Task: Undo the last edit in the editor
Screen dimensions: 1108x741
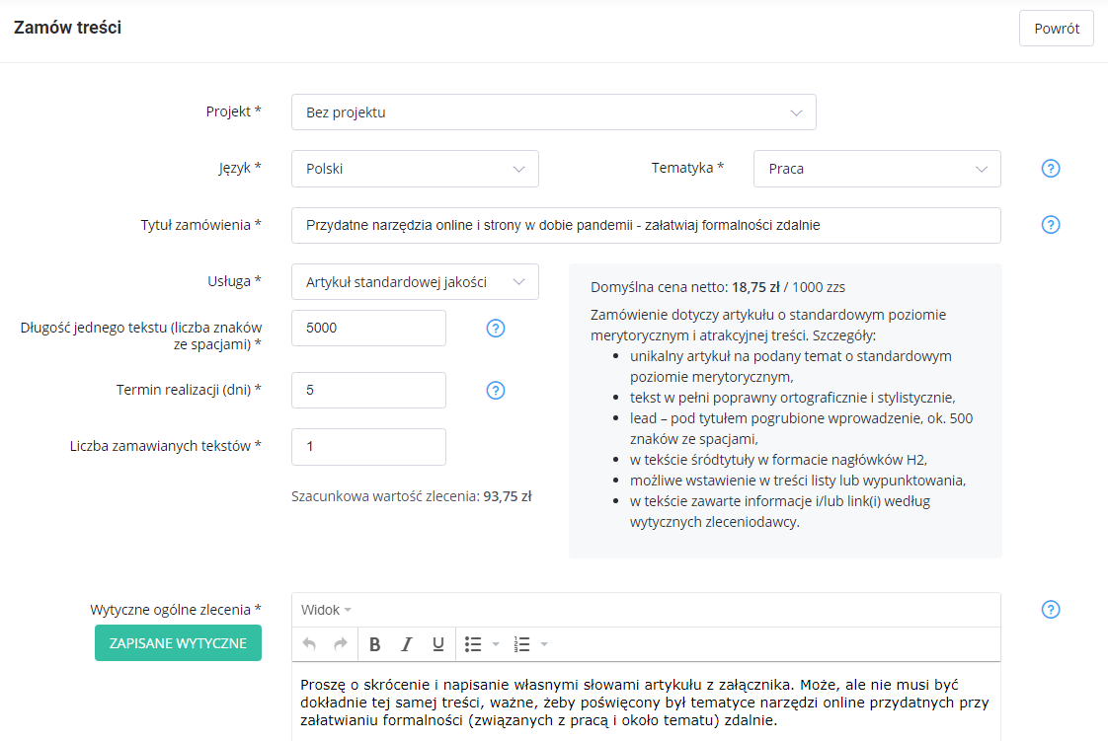Action: [309, 644]
